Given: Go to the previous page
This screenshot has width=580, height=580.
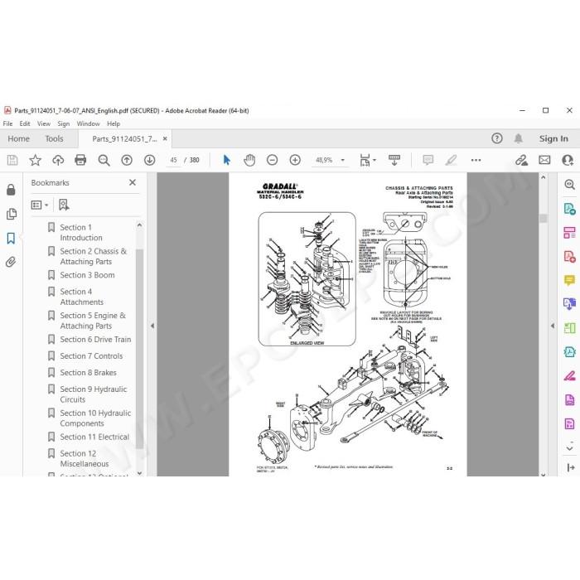Looking at the screenshot, I should (127, 160).
